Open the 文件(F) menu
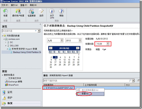 [x=5, y=5]
